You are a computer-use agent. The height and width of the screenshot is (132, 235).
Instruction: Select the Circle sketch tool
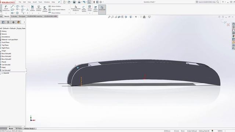[17, 6]
